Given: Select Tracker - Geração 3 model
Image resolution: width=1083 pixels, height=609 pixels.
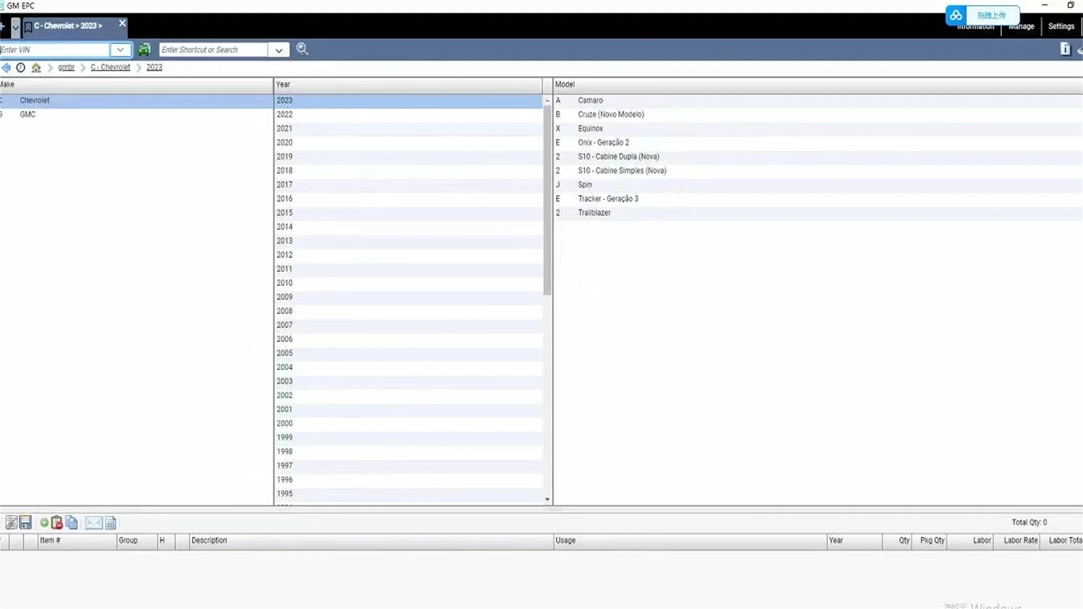Looking at the screenshot, I should [608, 198].
